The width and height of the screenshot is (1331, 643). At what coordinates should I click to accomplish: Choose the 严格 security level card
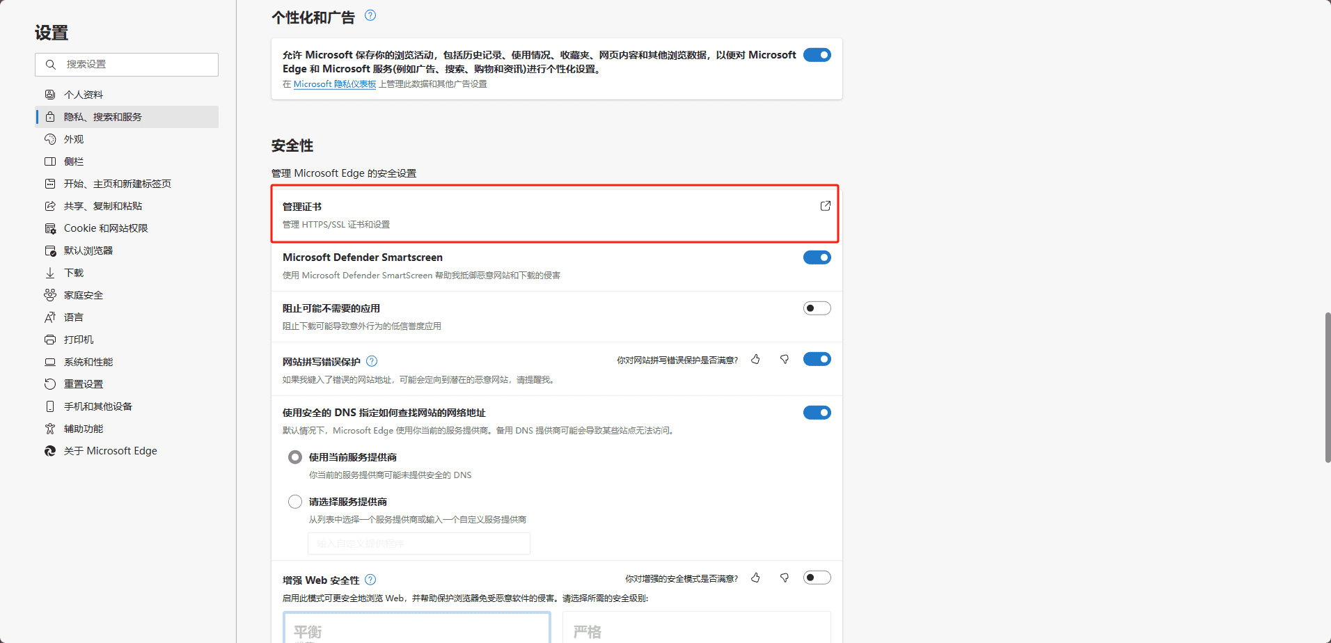pyautogui.click(x=697, y=628)
